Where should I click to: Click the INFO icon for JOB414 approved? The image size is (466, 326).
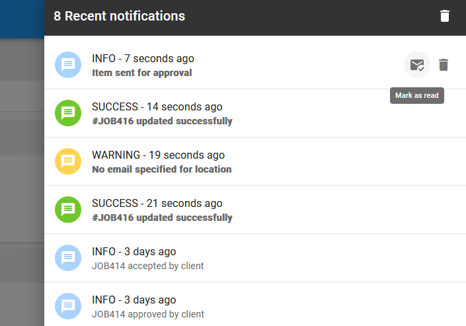click(x=68, y=306)
